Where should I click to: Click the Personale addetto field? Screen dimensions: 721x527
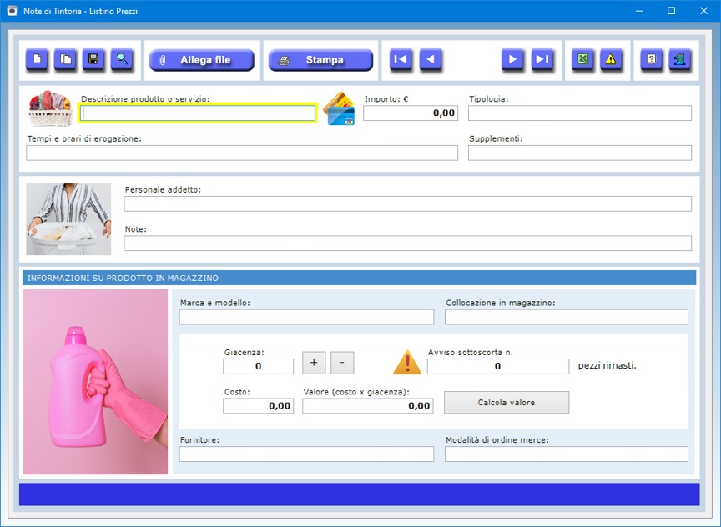click(407, 204)
